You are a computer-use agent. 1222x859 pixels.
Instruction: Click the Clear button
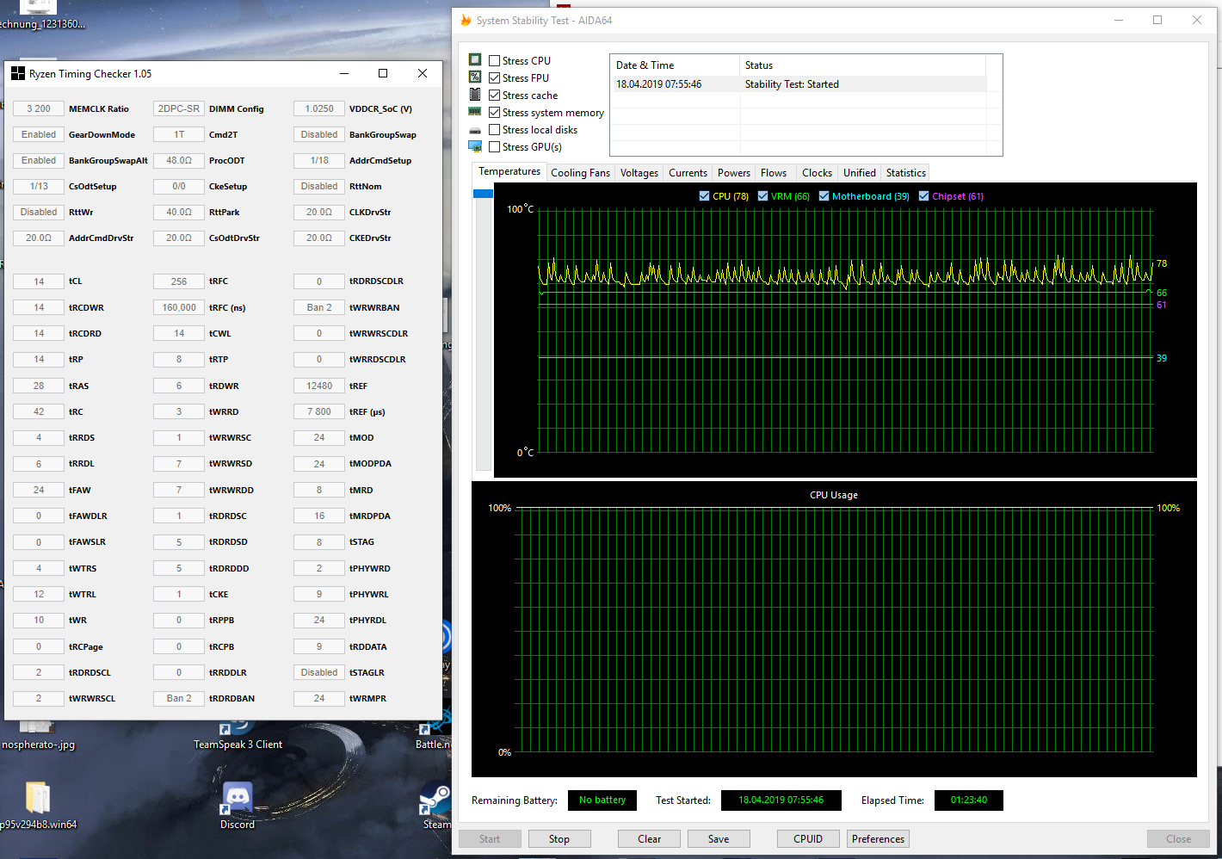[650, 839]
